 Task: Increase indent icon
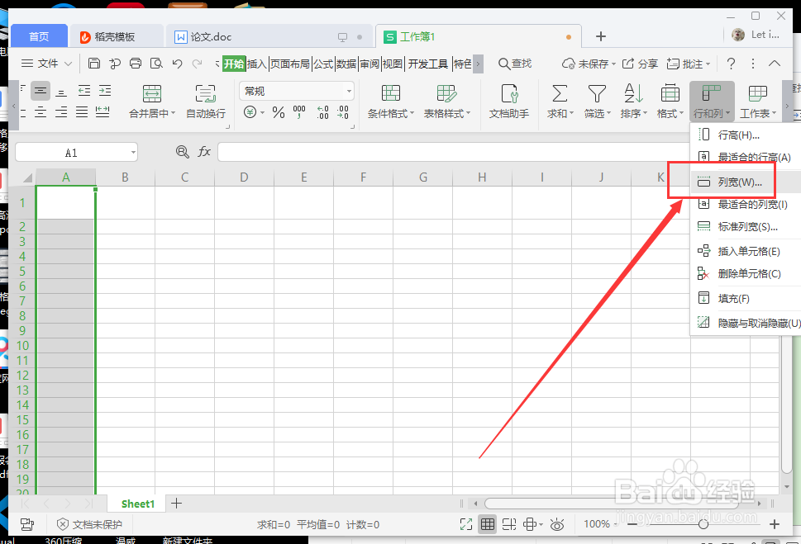point(105,91)
